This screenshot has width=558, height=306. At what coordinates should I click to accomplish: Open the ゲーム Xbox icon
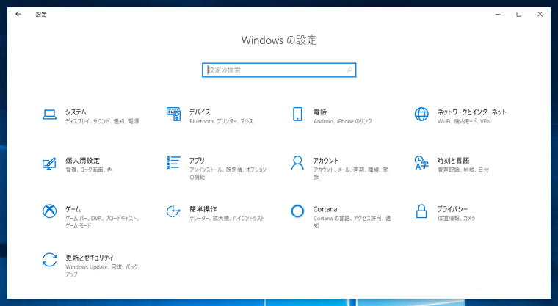(49, 211)
